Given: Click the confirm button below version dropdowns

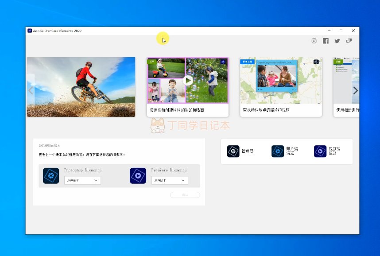Looking at the screenshot, I should pos(185,195).
